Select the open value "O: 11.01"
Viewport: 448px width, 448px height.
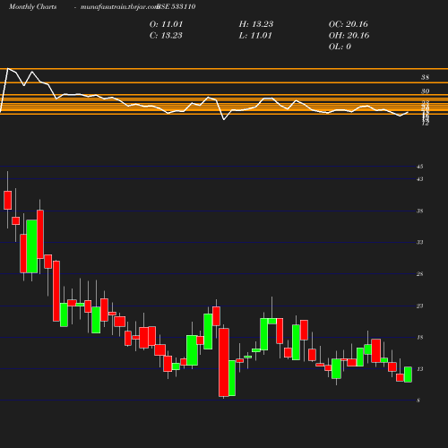(x=166, y=24)
